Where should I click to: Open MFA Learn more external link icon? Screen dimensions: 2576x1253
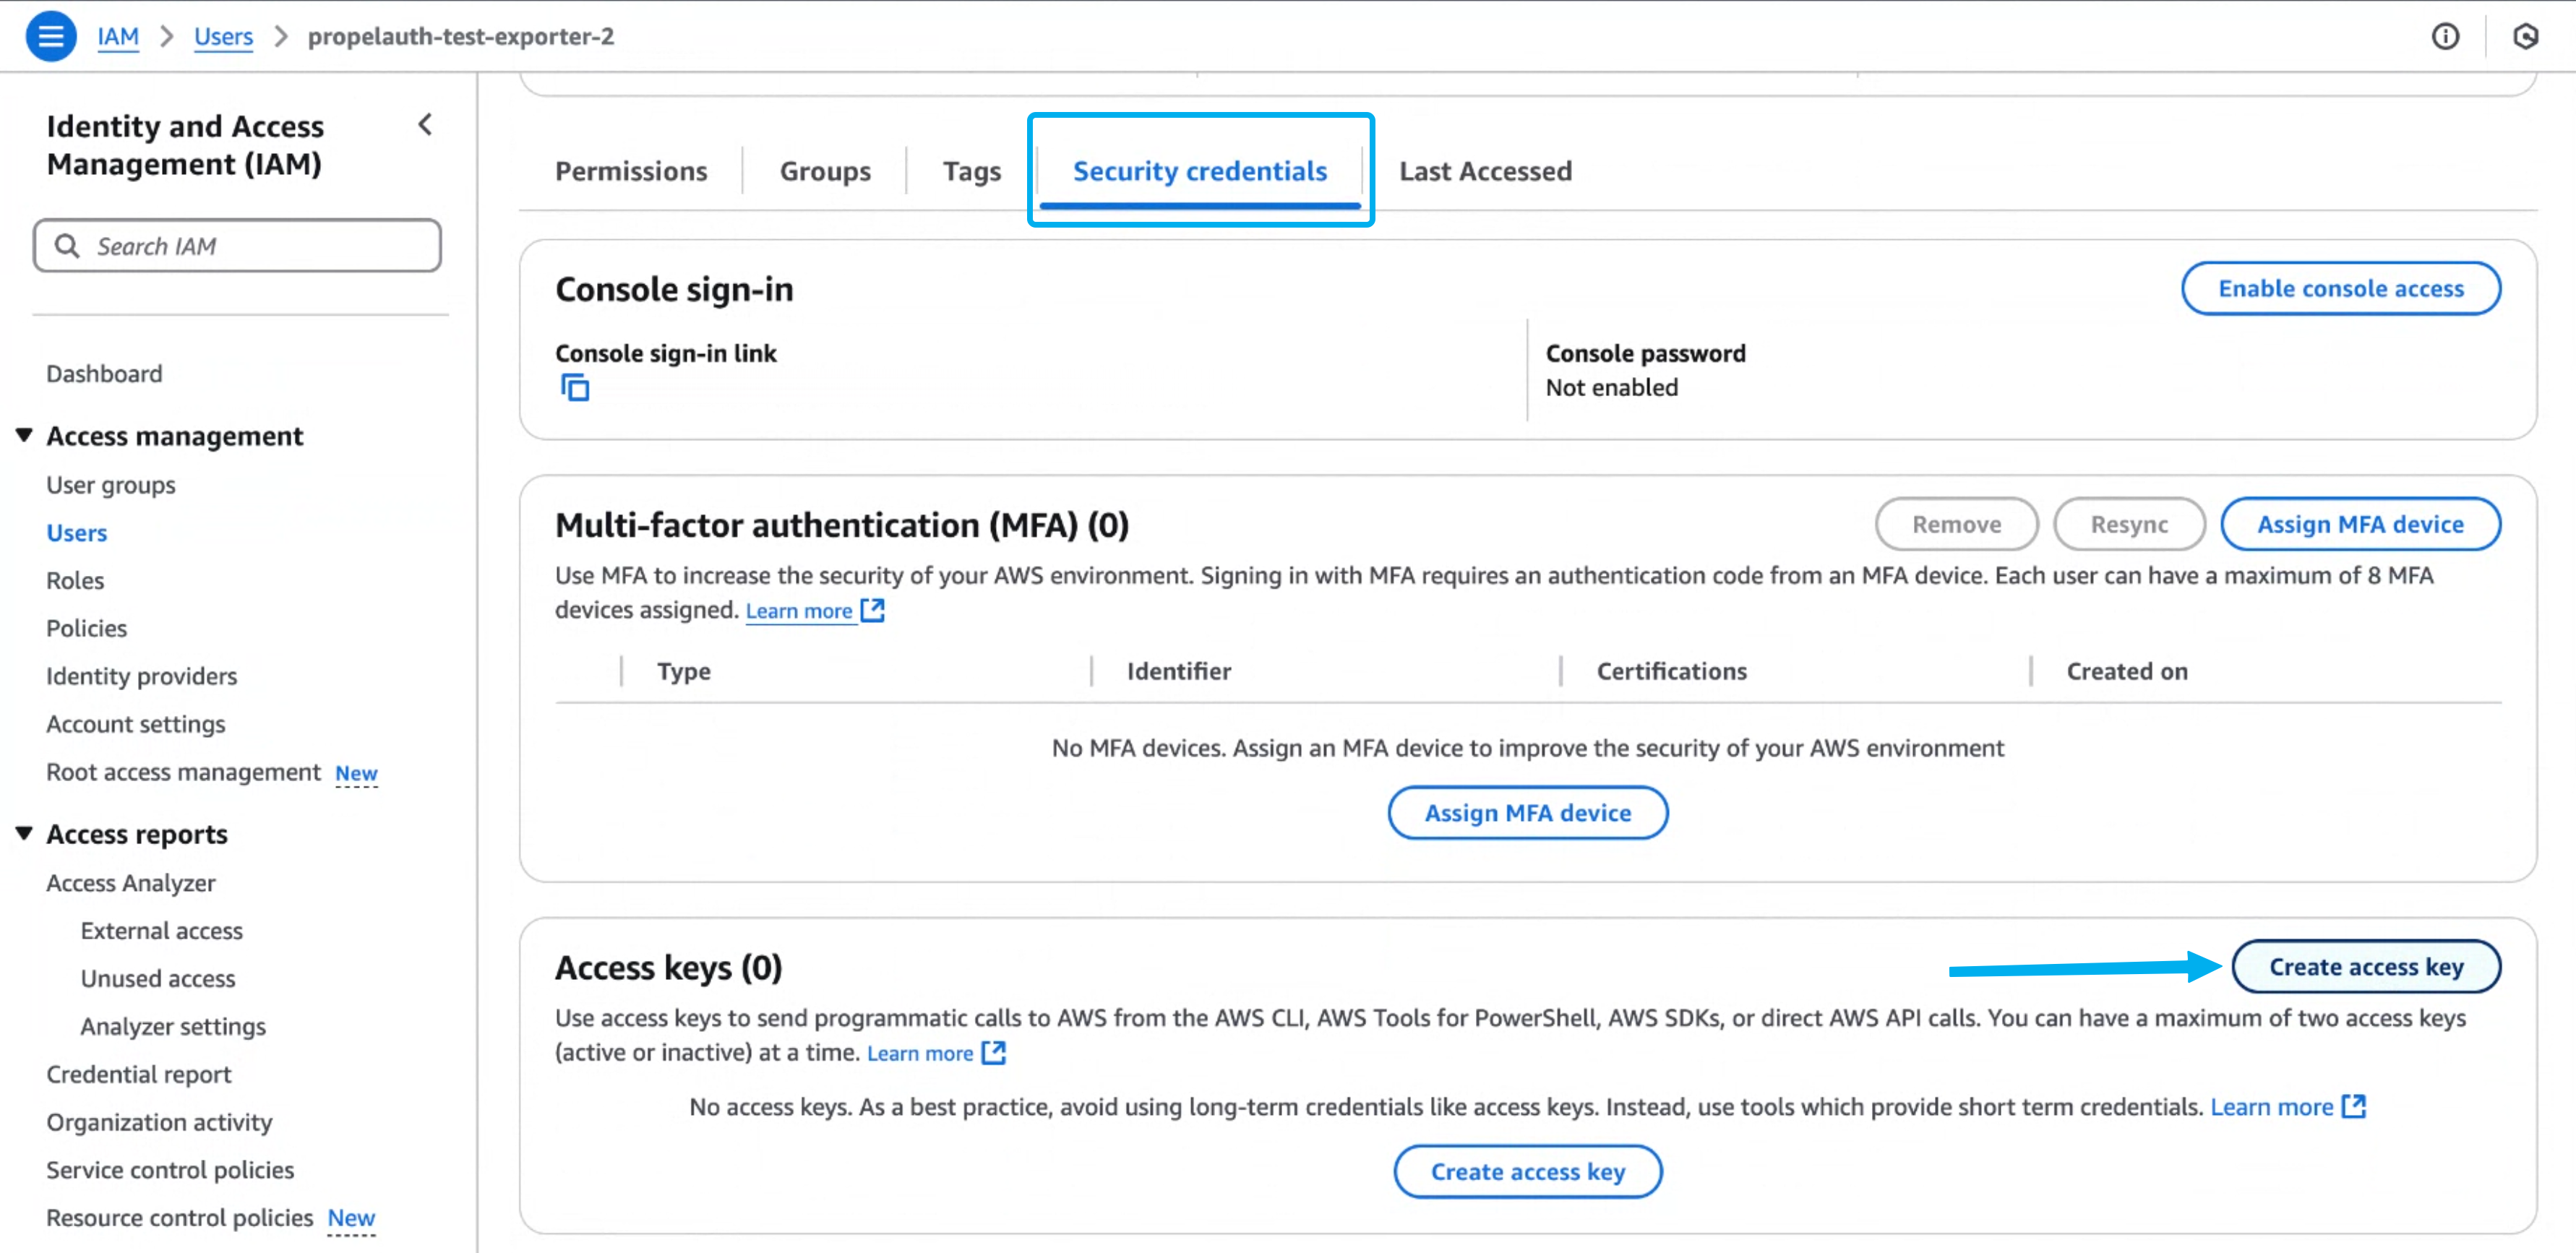tap(873, 610)
